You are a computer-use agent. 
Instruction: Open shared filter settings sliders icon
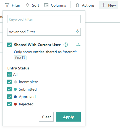pyautogui.click(x=78, y=45)
